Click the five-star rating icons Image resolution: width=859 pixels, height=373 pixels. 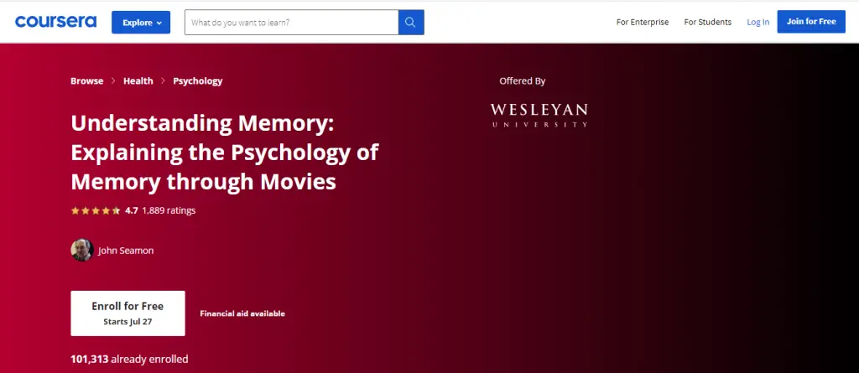(x=96, y=211)
